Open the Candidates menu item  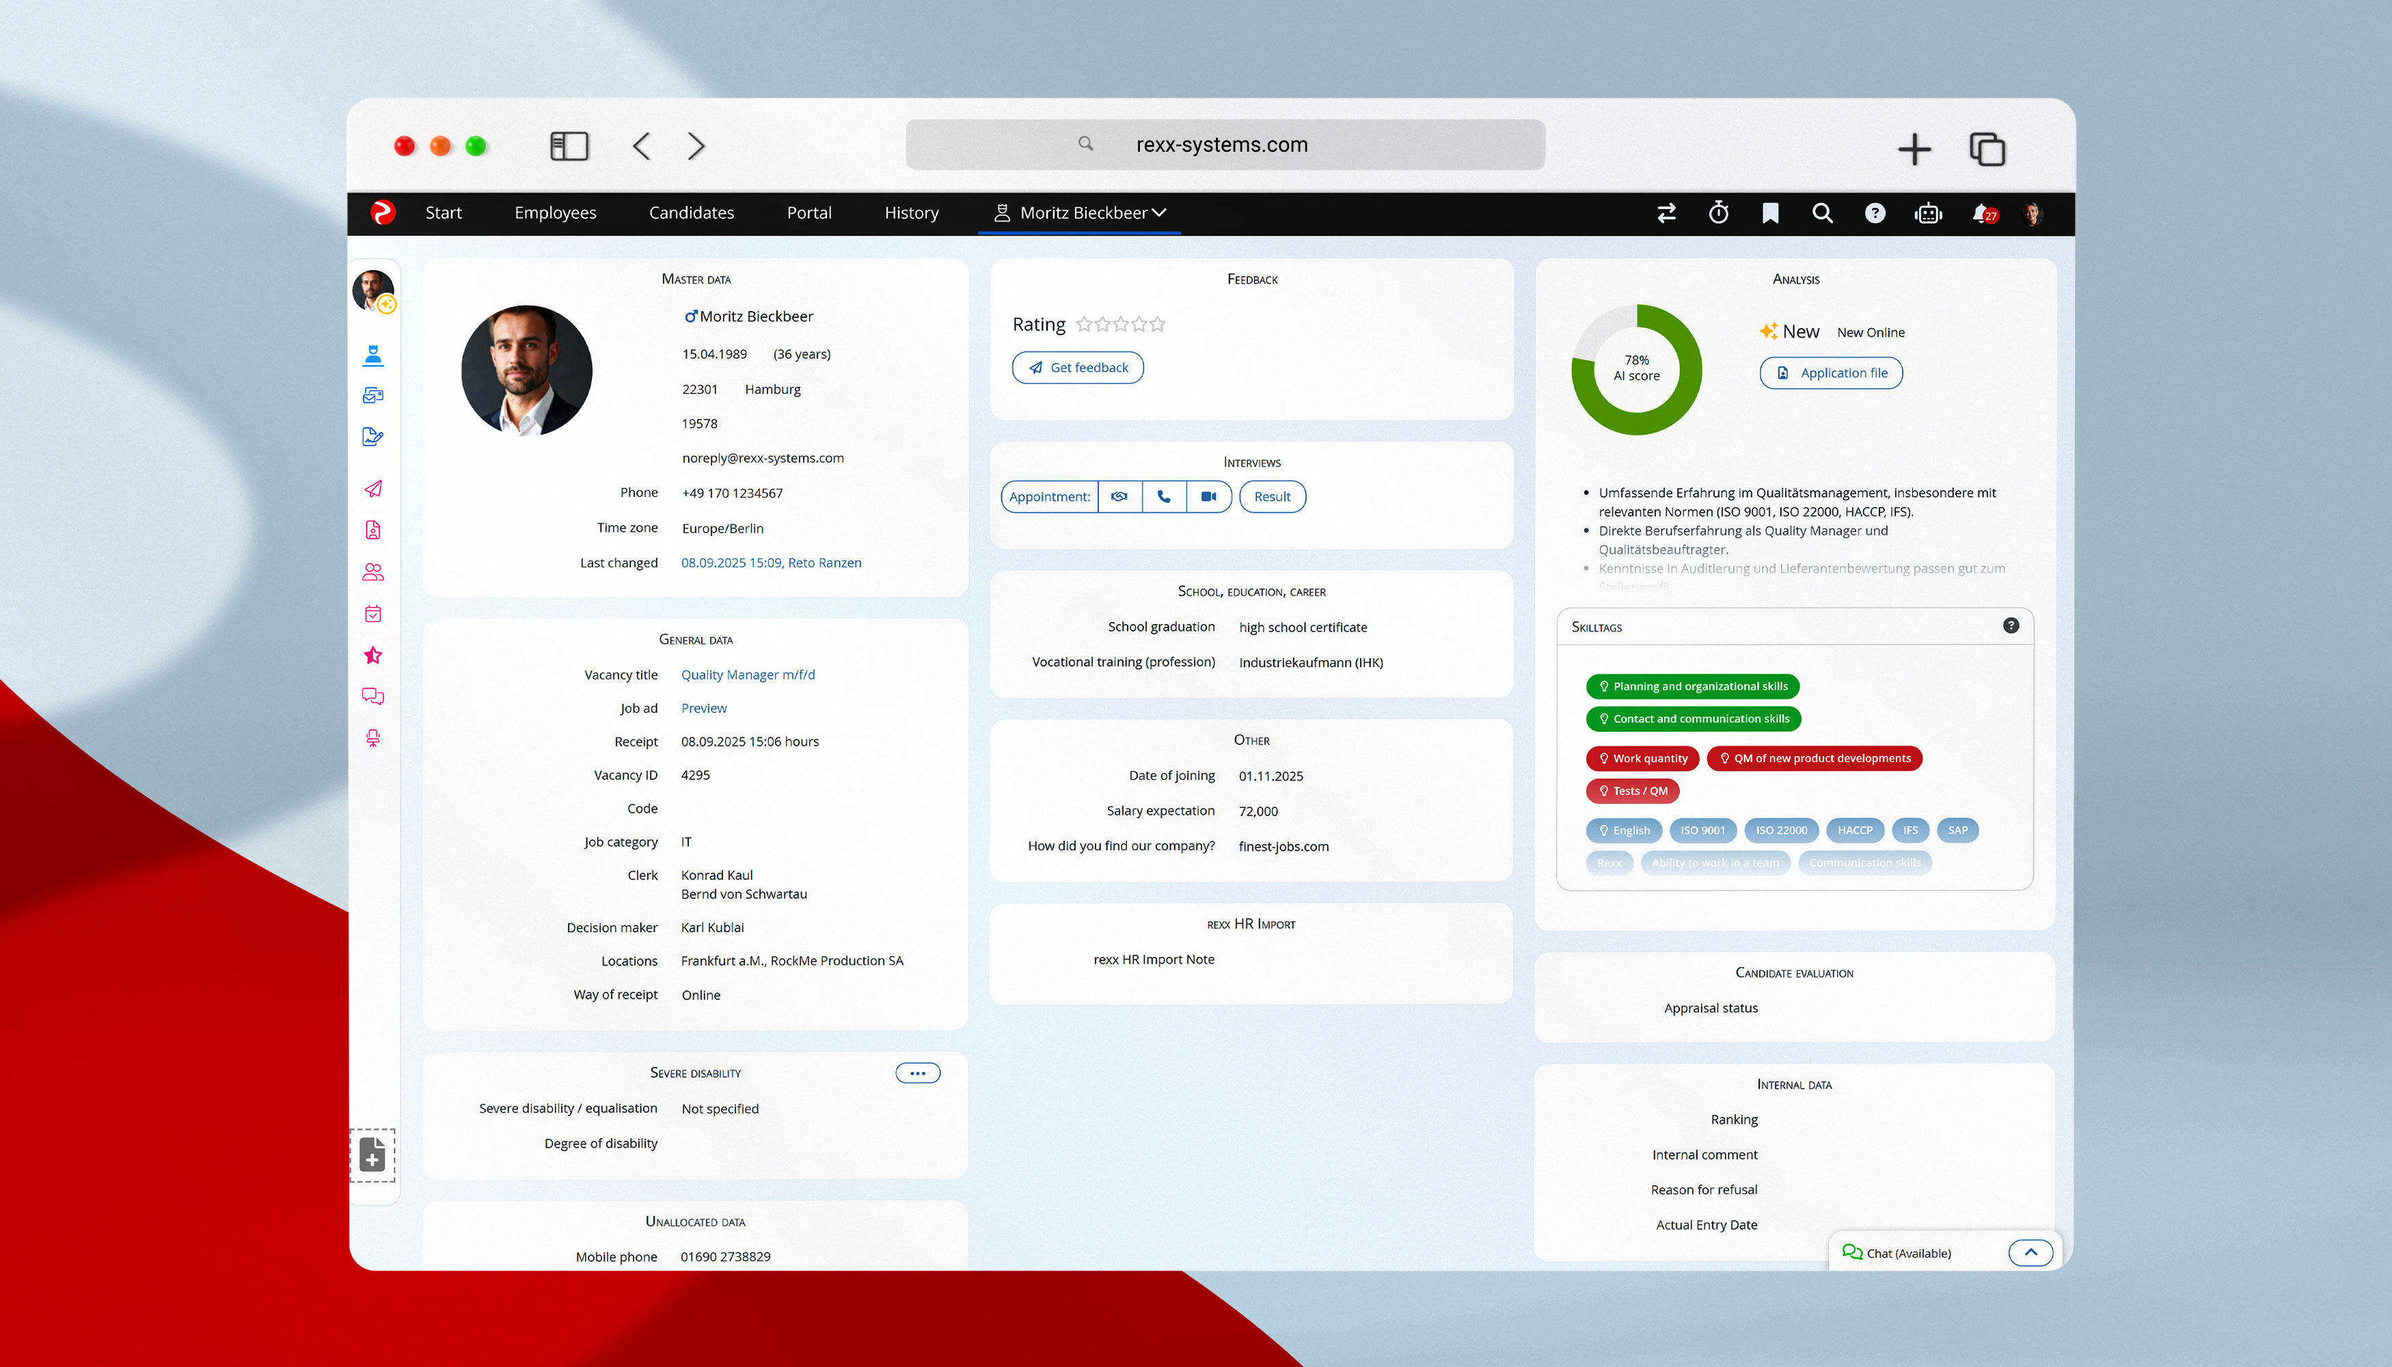pos(691,213)
